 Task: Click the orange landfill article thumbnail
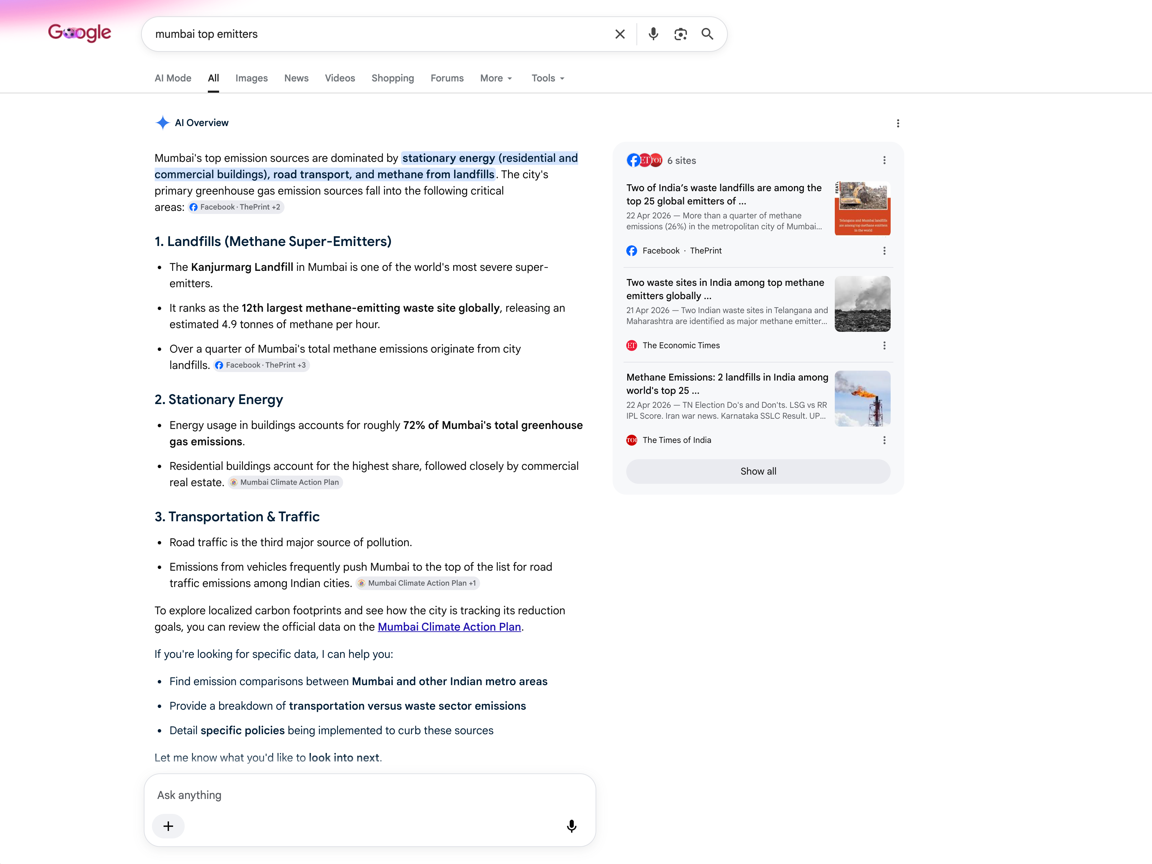[x=862, y=209]
